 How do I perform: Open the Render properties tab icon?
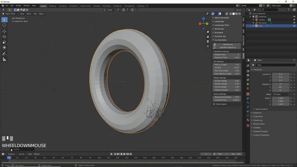(x=248, y=71)
